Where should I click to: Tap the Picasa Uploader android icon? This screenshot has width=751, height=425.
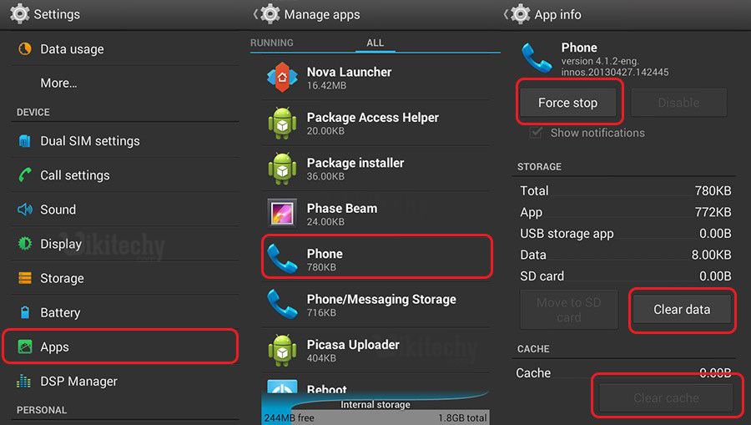282,350
